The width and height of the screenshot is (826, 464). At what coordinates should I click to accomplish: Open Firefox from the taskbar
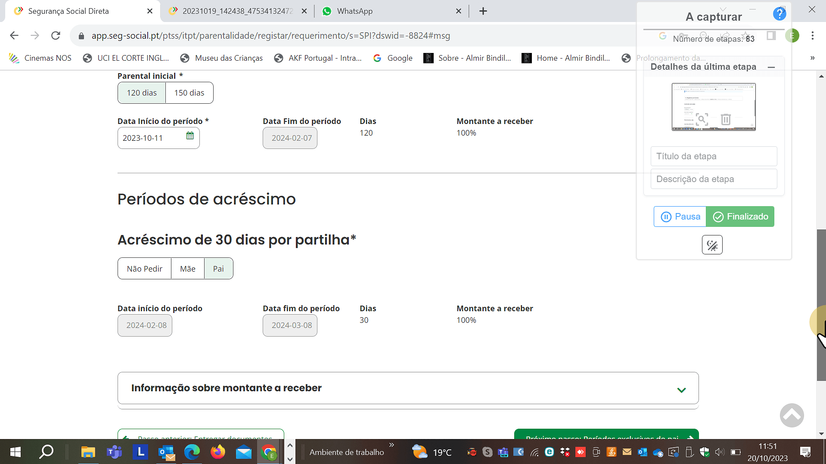coord(217,452)
